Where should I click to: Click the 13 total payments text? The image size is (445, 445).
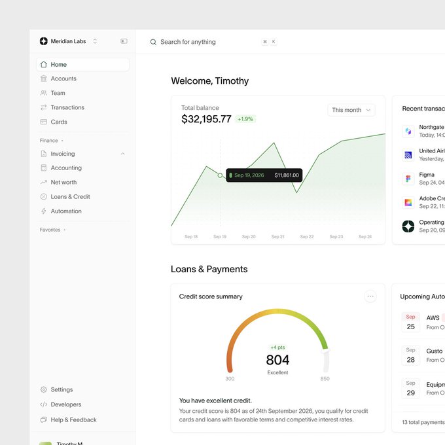pyautogui.click(x=423, y=423)
